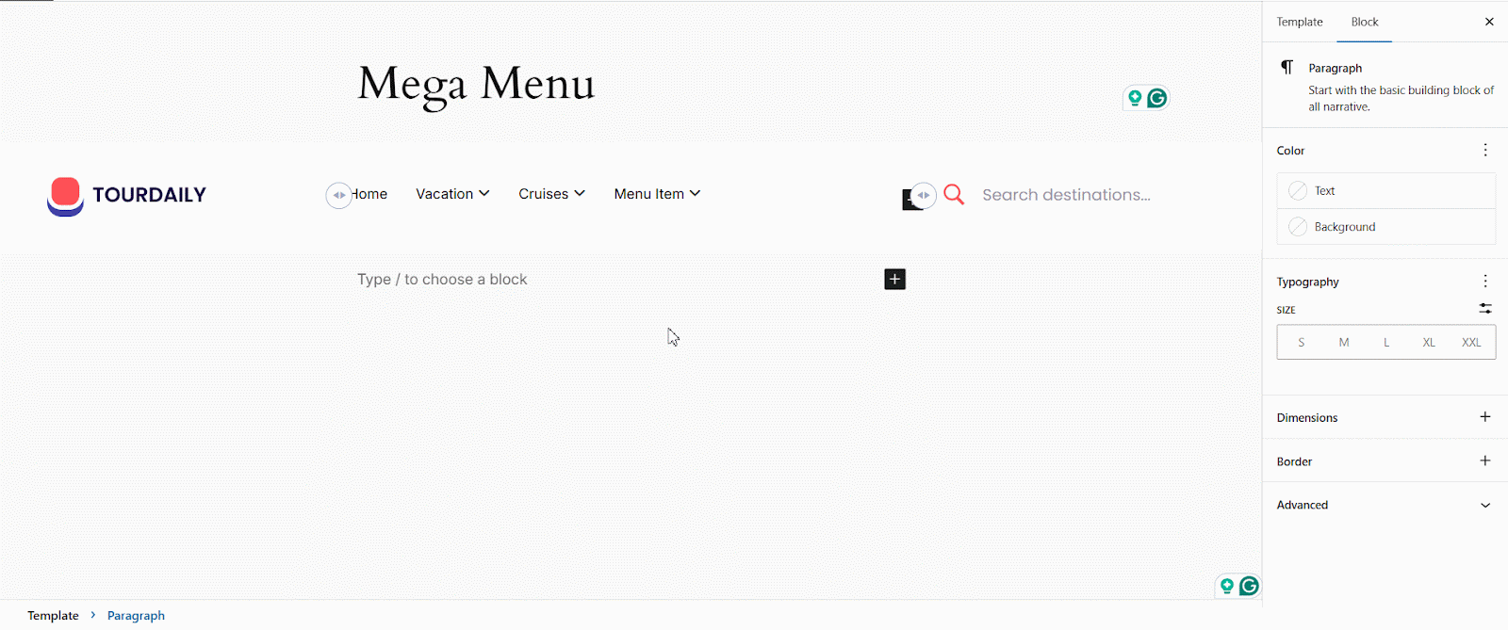
Task: Switch to the Block tab
Action: [x=1364, y=22]
